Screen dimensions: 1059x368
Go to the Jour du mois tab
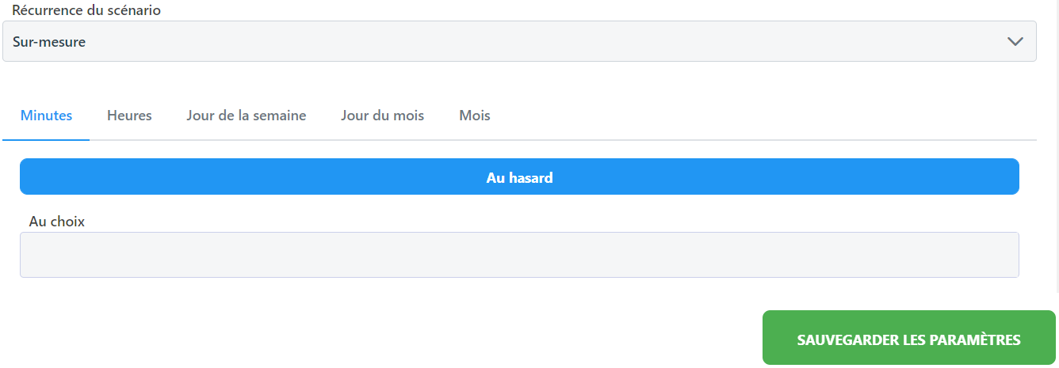tap(382, 116)
